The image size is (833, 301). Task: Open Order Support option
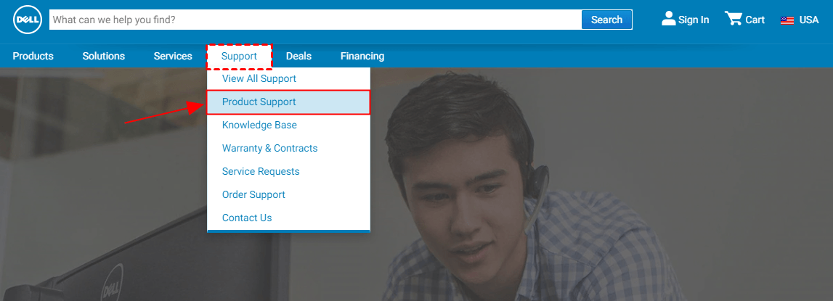coord(253,194)
